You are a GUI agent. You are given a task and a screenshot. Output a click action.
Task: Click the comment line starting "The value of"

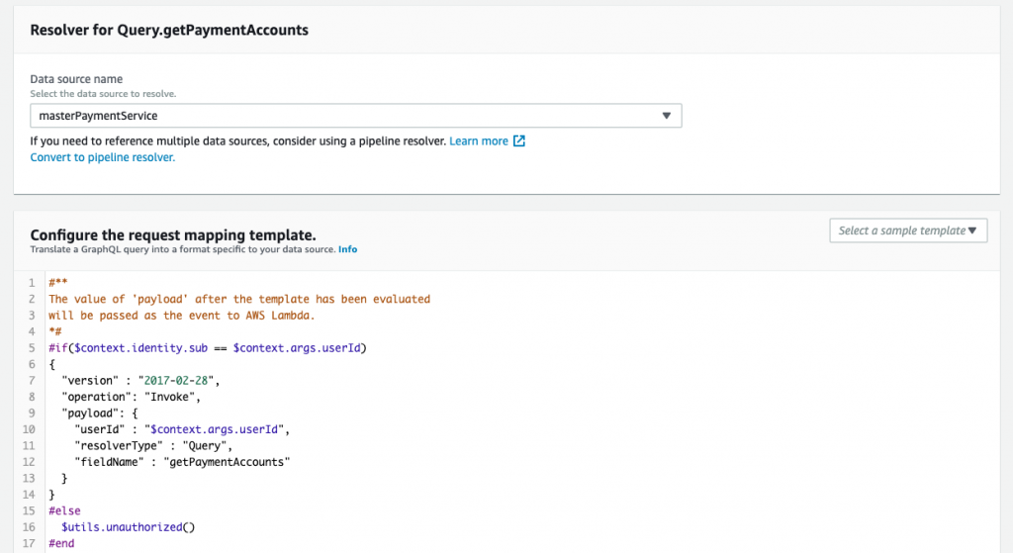(x=238, y=299)
